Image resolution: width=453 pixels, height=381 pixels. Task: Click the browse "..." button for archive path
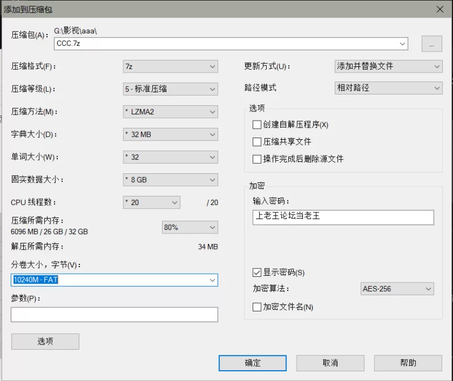coord(431,44)
